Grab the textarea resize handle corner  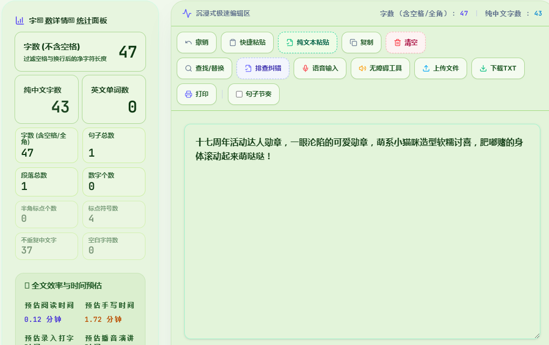click(x=537, y=336)
